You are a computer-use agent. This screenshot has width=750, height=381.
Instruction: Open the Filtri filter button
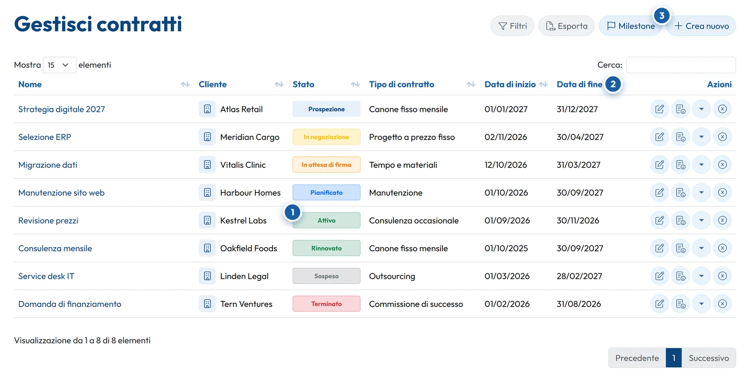click(512, 26)
